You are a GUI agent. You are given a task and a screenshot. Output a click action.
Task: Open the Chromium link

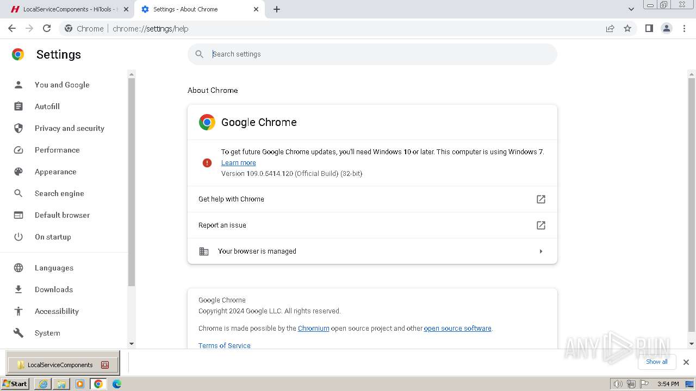click(x=313, y=329)
